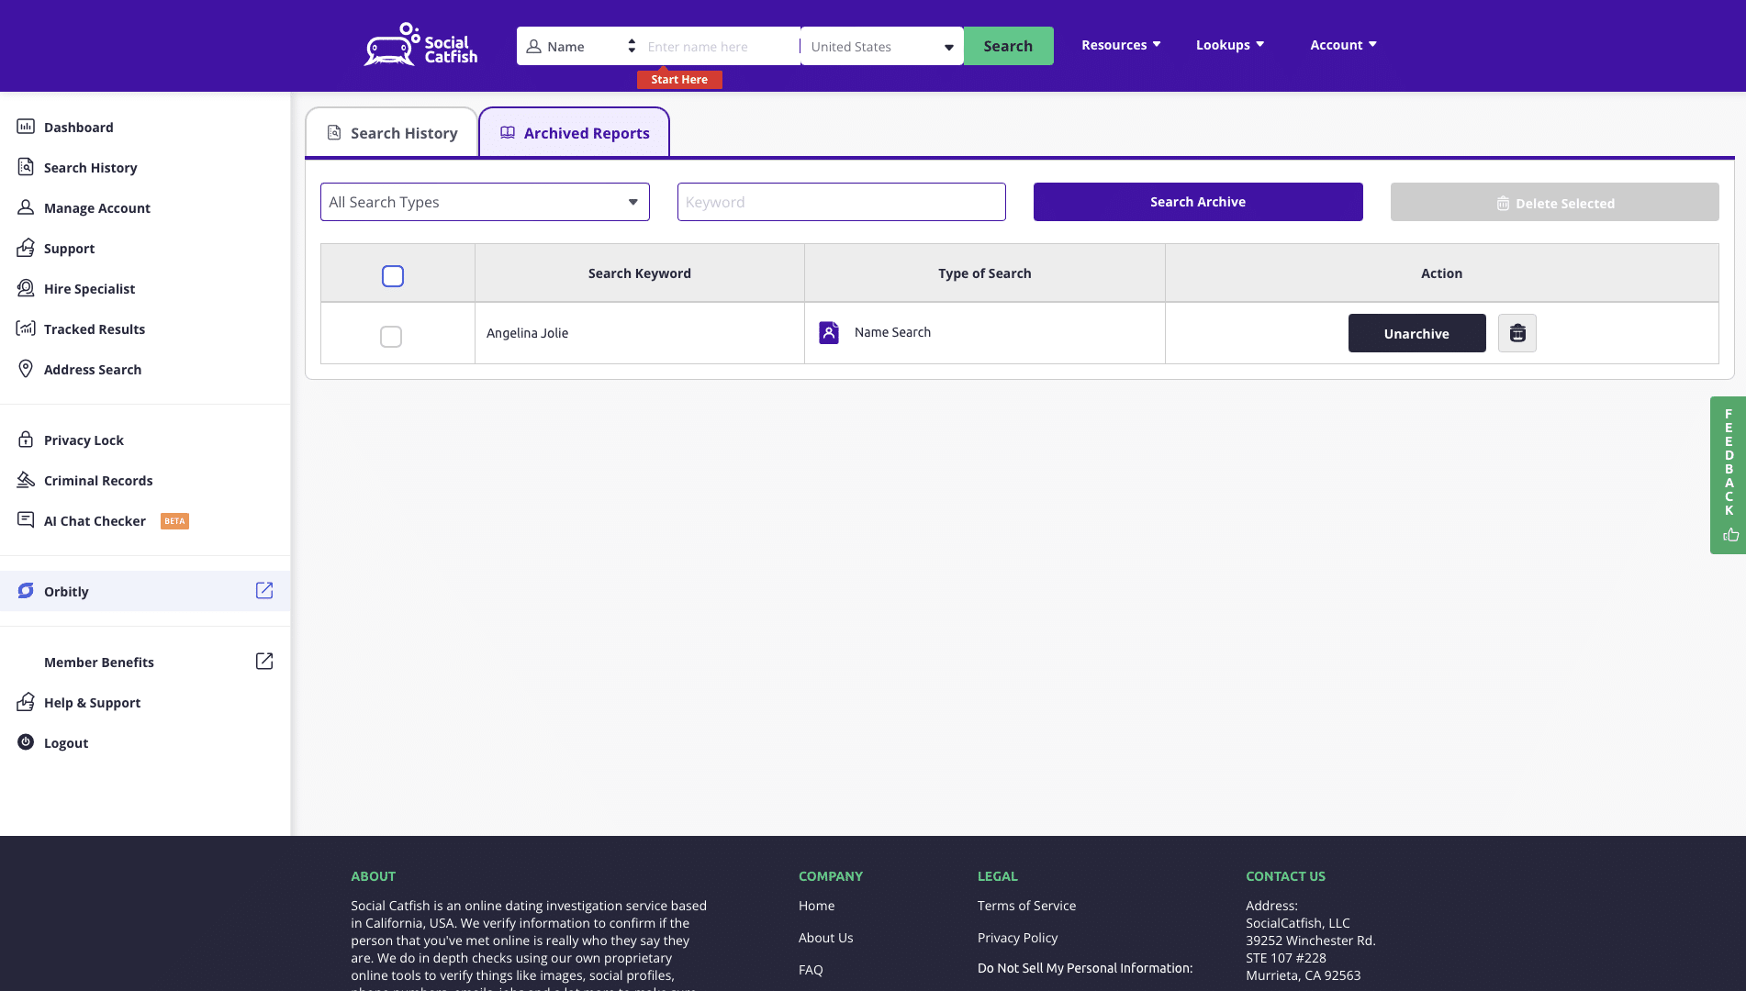Open Orbitly external link icon
Image resolution: width=1746 pixels, height=991 pixels.
[264, 591]
